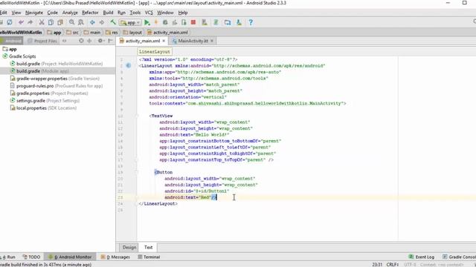The image size is (476, 267).
Task: Open the Window menu
Action: click(165, 13)
